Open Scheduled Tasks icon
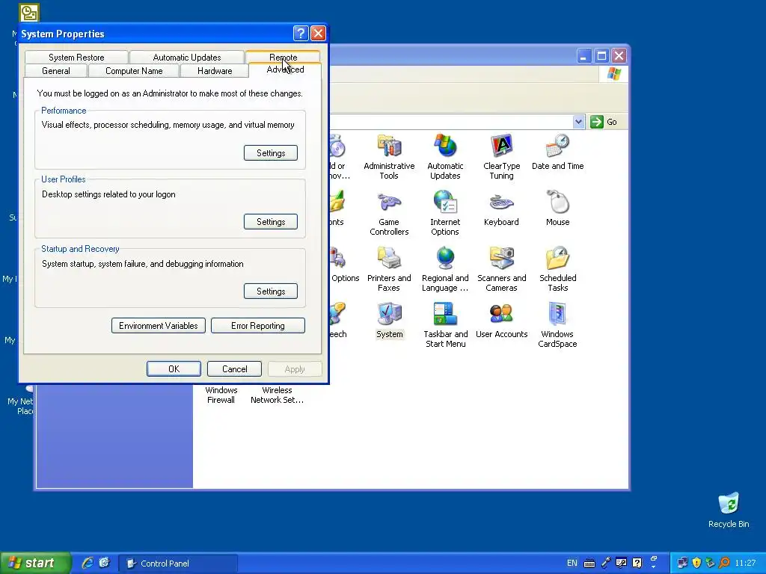766x574 pixels. coord(557,269)
